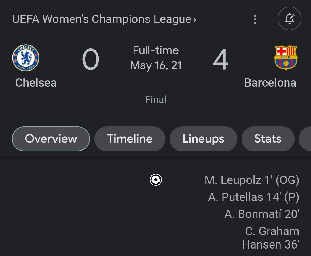Select M. Leupolz own goal entry

(x=252, y=180)
